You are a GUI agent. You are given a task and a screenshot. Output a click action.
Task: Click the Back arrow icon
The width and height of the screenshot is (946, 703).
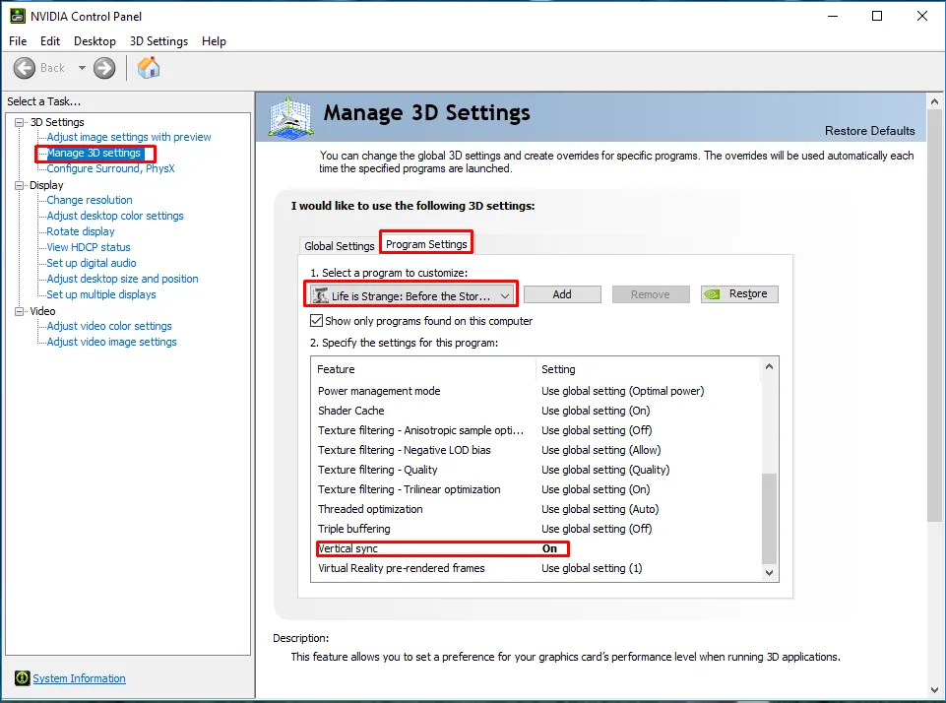(25, 68)
